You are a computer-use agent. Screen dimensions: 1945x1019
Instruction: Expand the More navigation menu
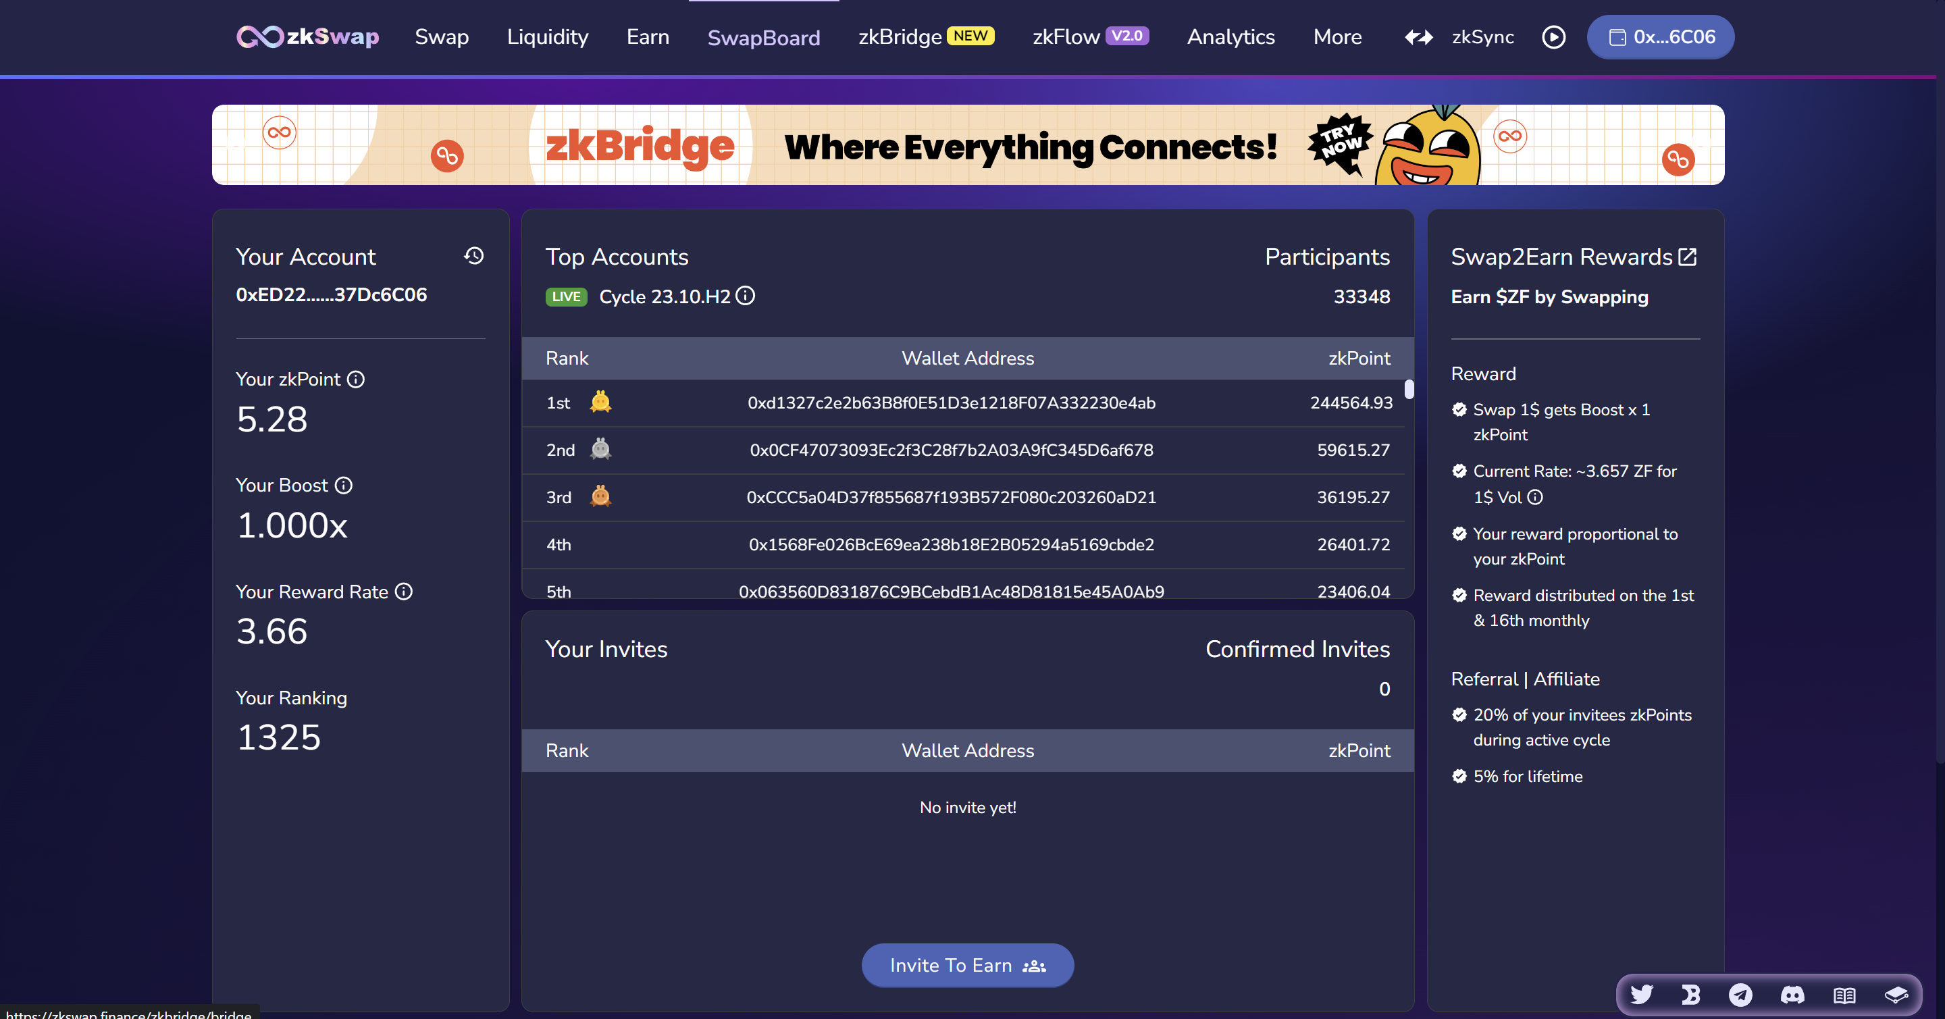(x=1337, y=37)
